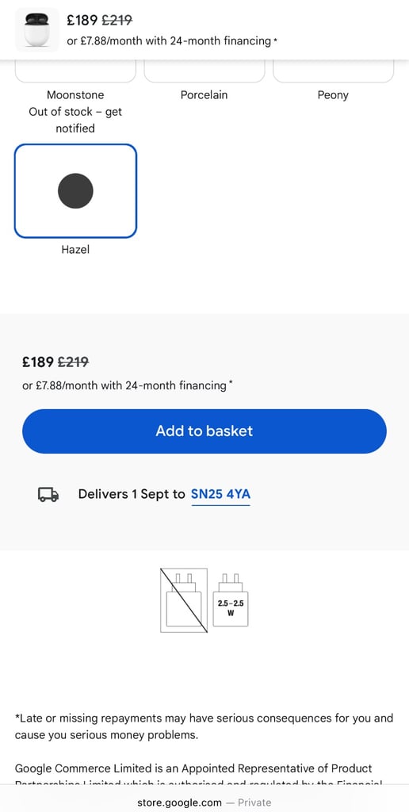Screen dimensions: 409x812
Task: Click the sticky header £189 price
Action: [x=82, y=20]
